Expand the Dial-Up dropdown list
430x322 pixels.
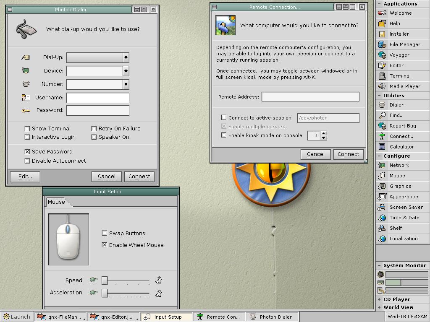tap(126, 57)
